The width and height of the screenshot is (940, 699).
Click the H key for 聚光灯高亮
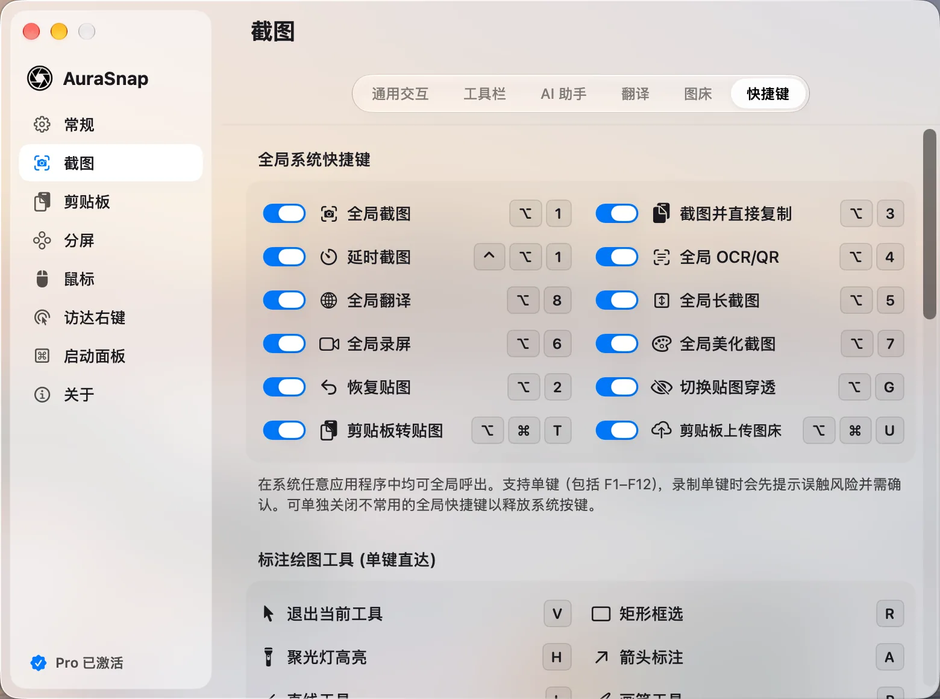[557, 657]
